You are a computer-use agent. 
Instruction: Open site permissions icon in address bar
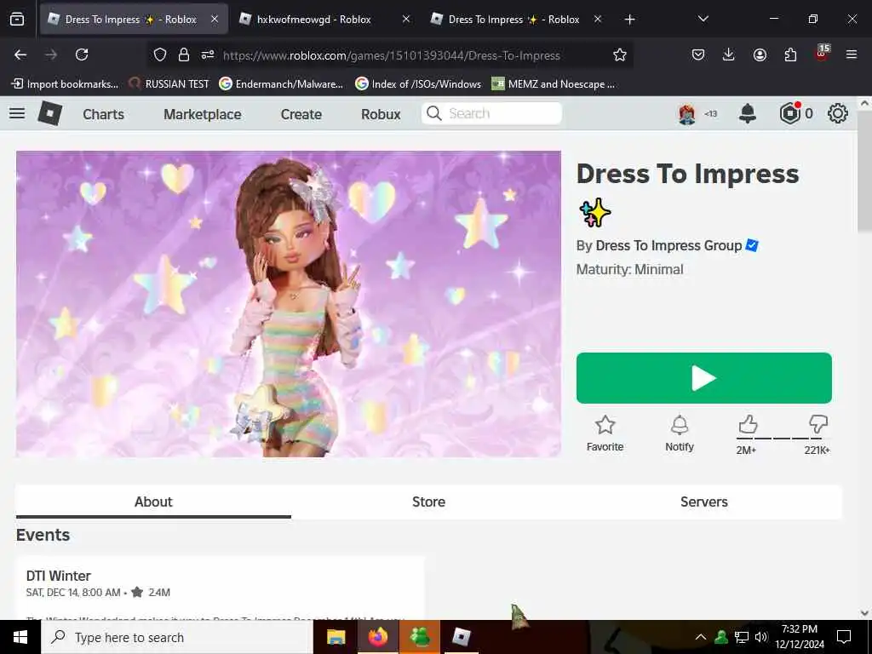point(208,54)
